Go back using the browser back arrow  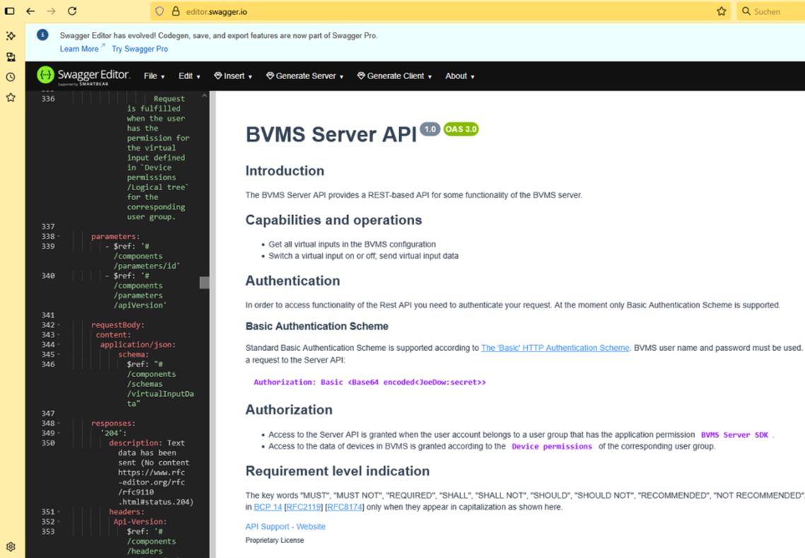click(x=30, y=11)
